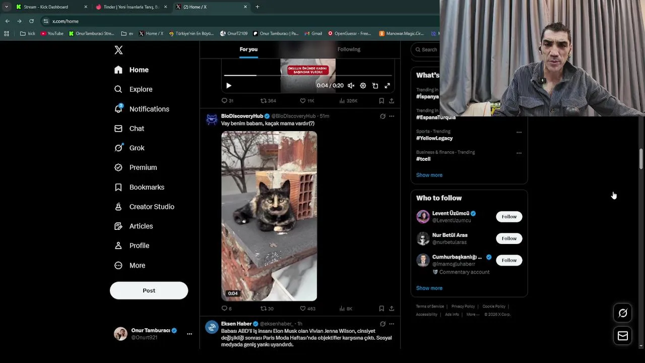Open more options on BioDiscoveryHub post
645x363 pixels.
pyautogui.click(x=392, y=116)
